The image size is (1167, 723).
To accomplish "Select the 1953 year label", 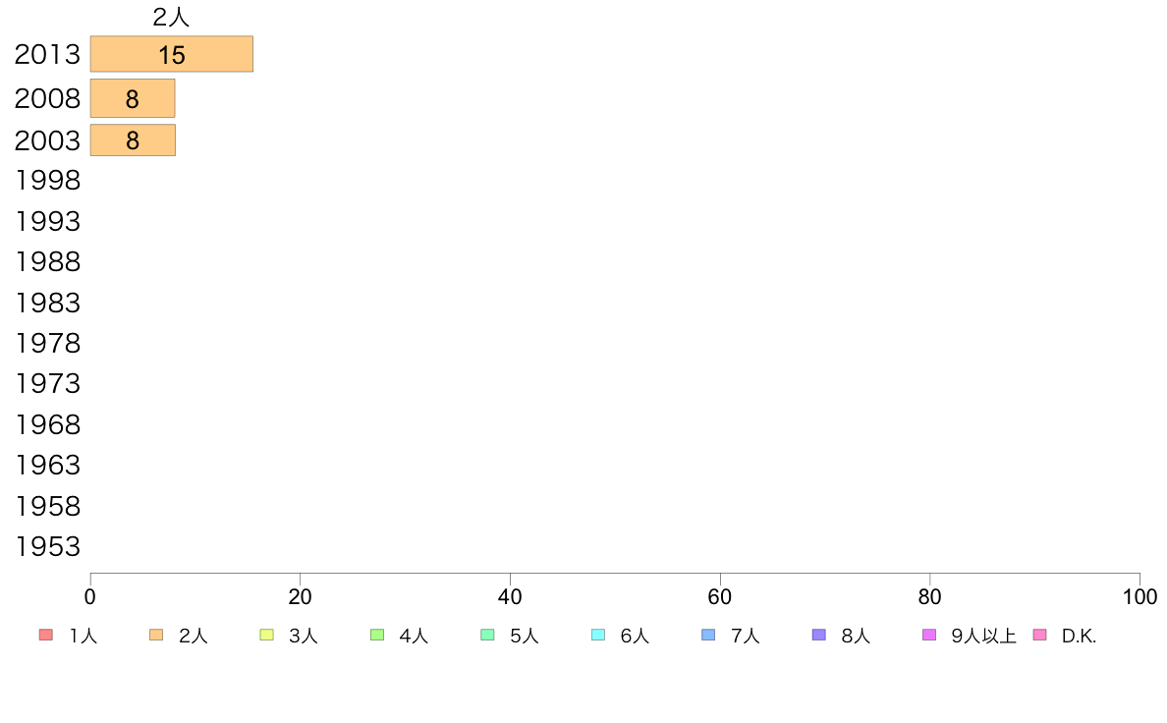I will coord(47,546).
